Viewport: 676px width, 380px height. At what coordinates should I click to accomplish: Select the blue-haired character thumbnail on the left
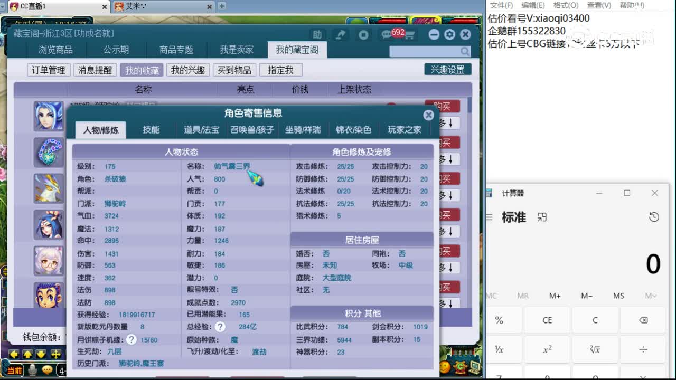49,116
